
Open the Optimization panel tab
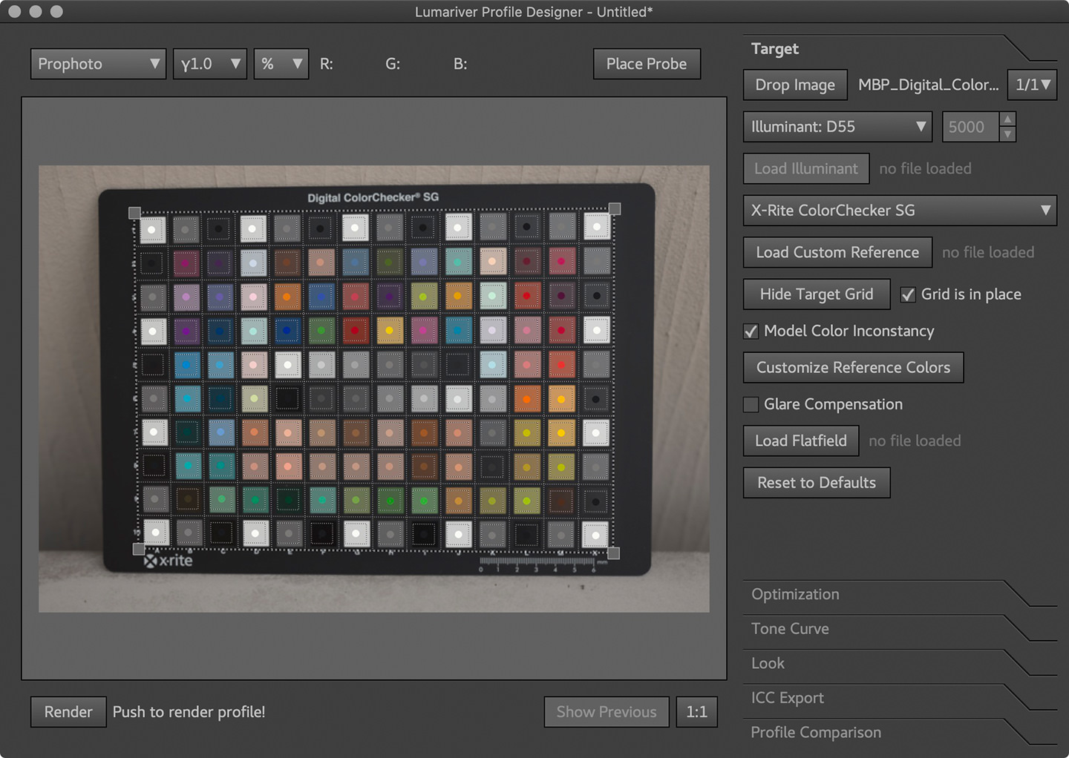(795, 594)
